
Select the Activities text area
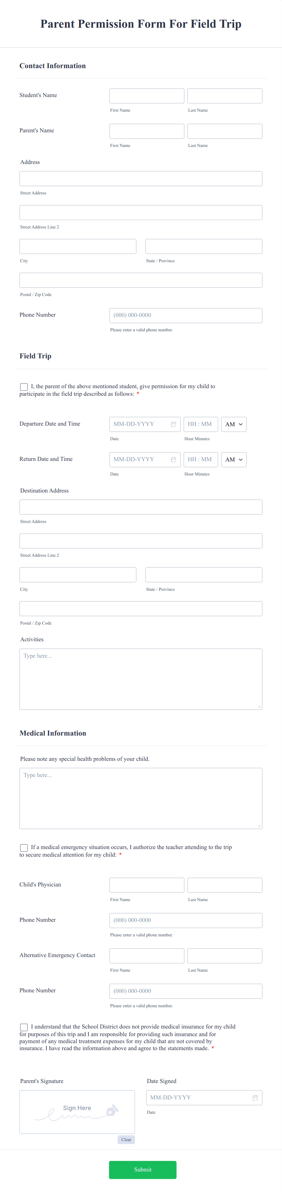point(140,679)
